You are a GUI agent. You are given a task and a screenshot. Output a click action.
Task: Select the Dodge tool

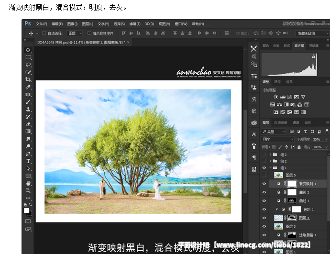(28, 146)
